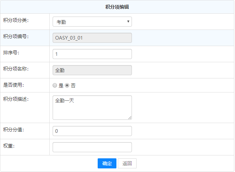Click the 排序号 label text
Image resolution: width=235 pixels, height=172 pixels.
[x=11, y=52]
